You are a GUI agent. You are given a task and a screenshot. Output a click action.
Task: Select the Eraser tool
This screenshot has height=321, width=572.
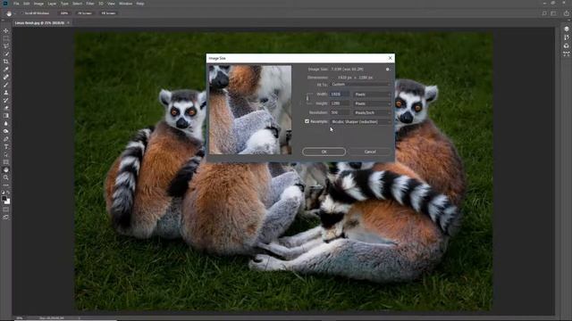[6, 108]
